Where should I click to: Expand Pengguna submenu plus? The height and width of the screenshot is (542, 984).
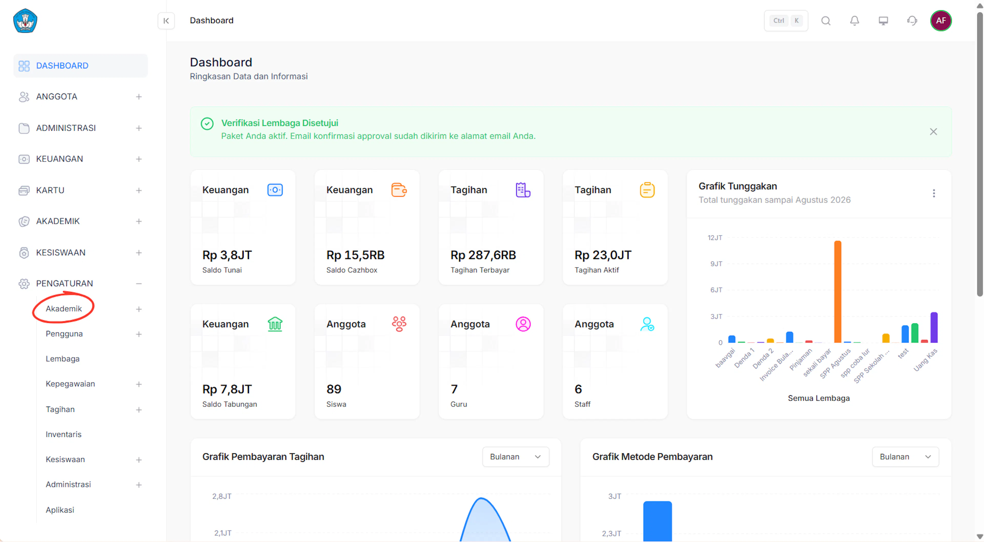tap(139, 334)
